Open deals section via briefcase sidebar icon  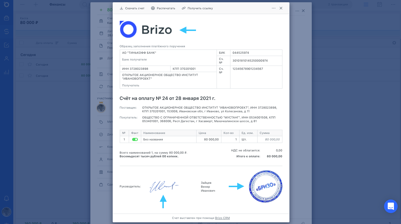click(6, 18)
